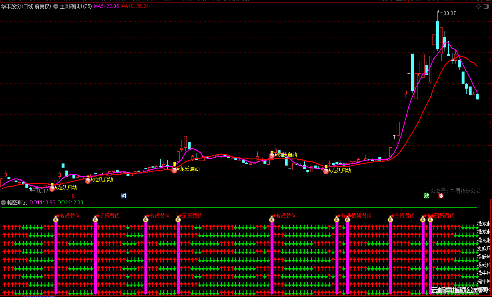The height and width of the screenshot is (297, 492).
Task: Click the 33.37 high price flag marker
Action: (x=439, y=13)
